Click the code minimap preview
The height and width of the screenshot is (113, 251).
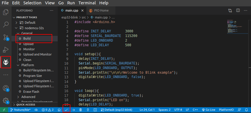(238, 27)
